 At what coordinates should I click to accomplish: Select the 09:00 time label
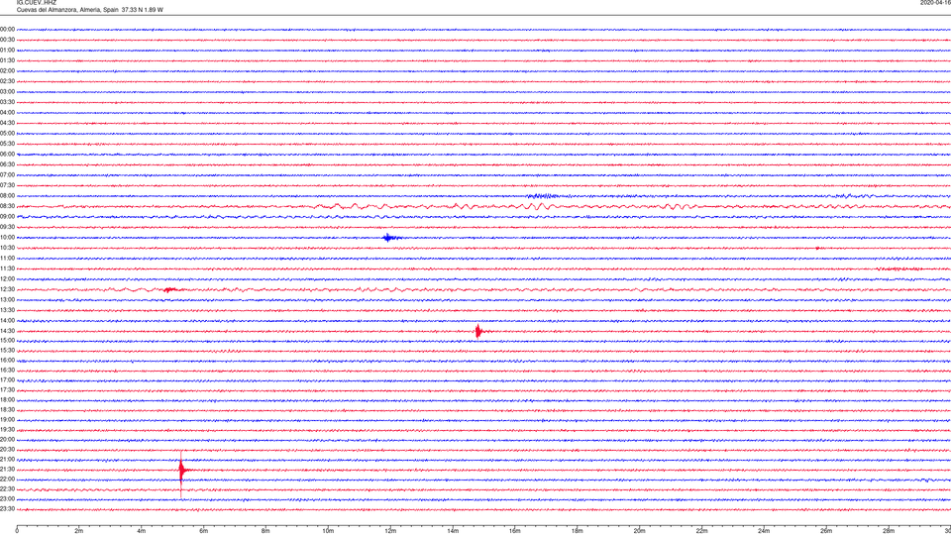[7, 217]
